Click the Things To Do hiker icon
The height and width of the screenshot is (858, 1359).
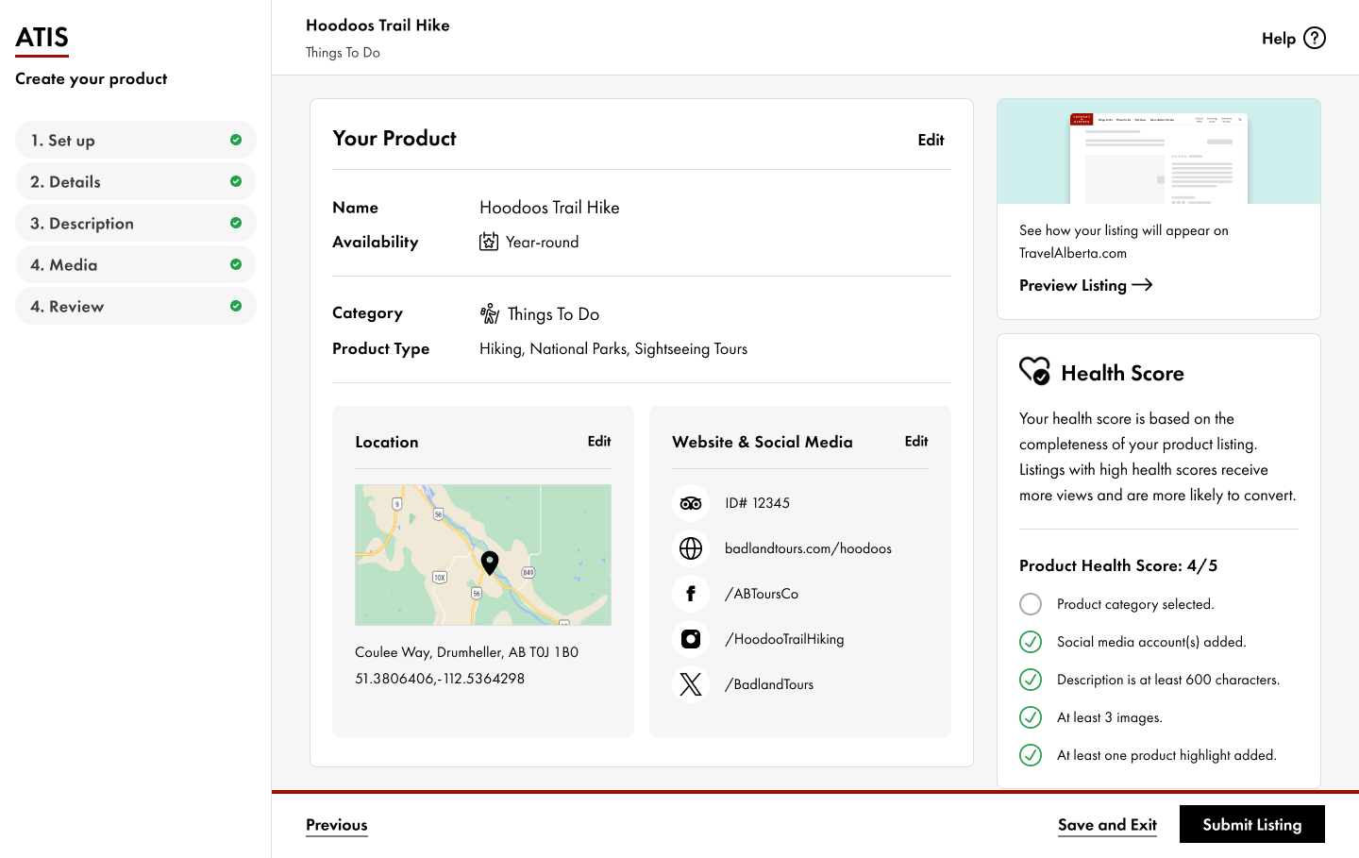click(x=490, y=313)
